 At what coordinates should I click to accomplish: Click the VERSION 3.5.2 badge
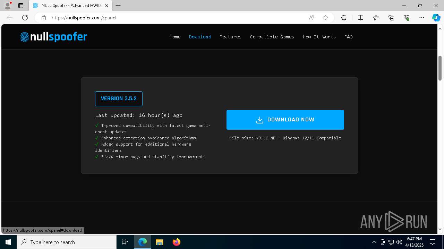(x=119, y=99)
